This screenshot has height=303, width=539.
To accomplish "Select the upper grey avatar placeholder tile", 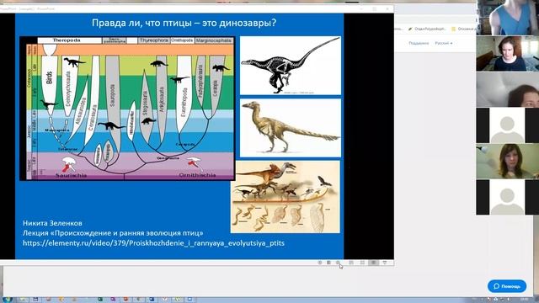I will (x=507, y=125).
